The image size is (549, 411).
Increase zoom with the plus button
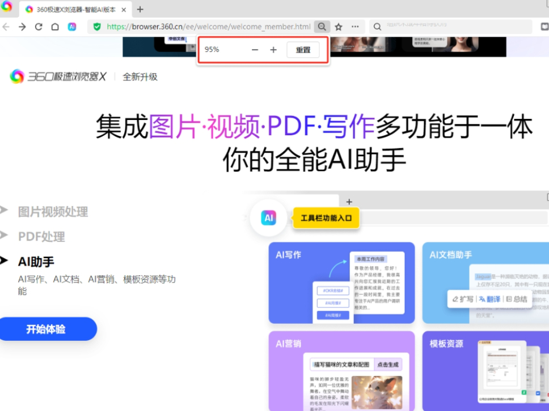pyautogui.click(x=273, y=50)
